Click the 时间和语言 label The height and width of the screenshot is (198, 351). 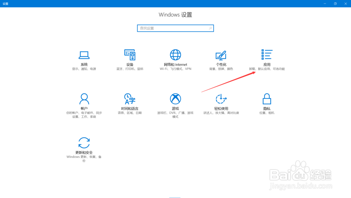coord(130,109)
